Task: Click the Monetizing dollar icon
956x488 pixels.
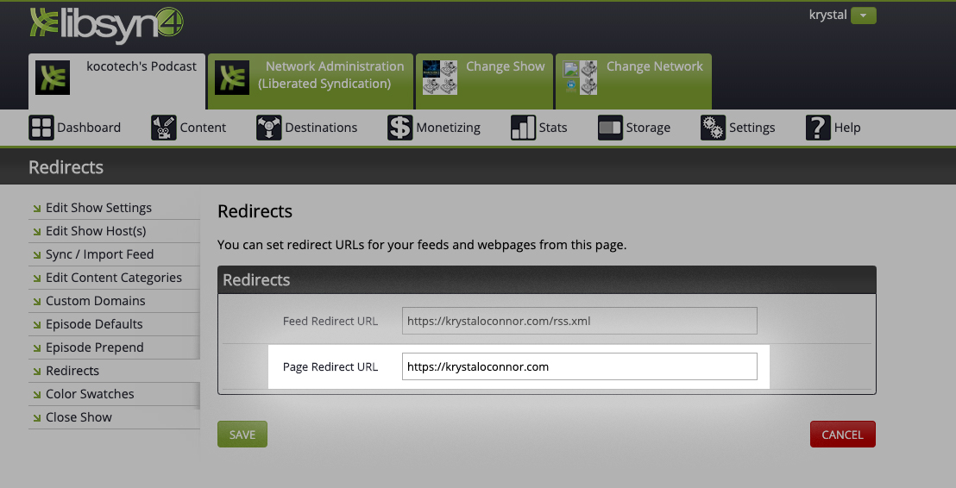Action: pyautogui.click(x=400, y=128)
